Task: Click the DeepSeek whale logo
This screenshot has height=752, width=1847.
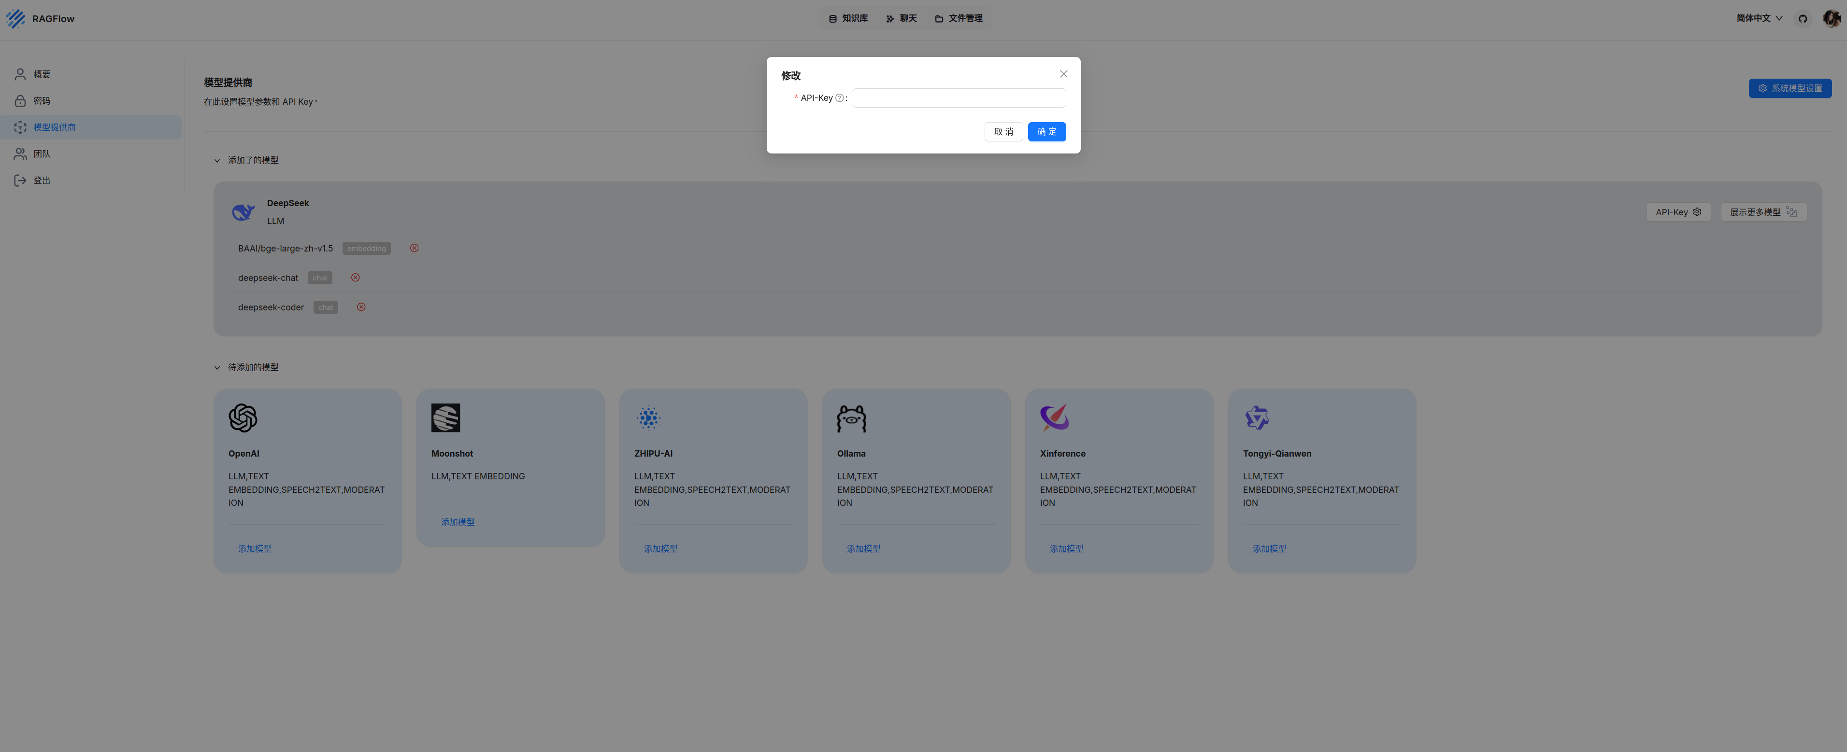Action: (243, 211)
